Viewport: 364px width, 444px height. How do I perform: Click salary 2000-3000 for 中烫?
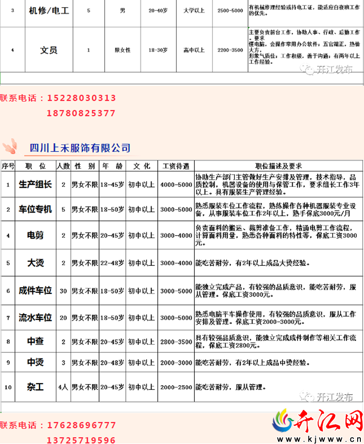pyautogui.click(x=176, y=363)
